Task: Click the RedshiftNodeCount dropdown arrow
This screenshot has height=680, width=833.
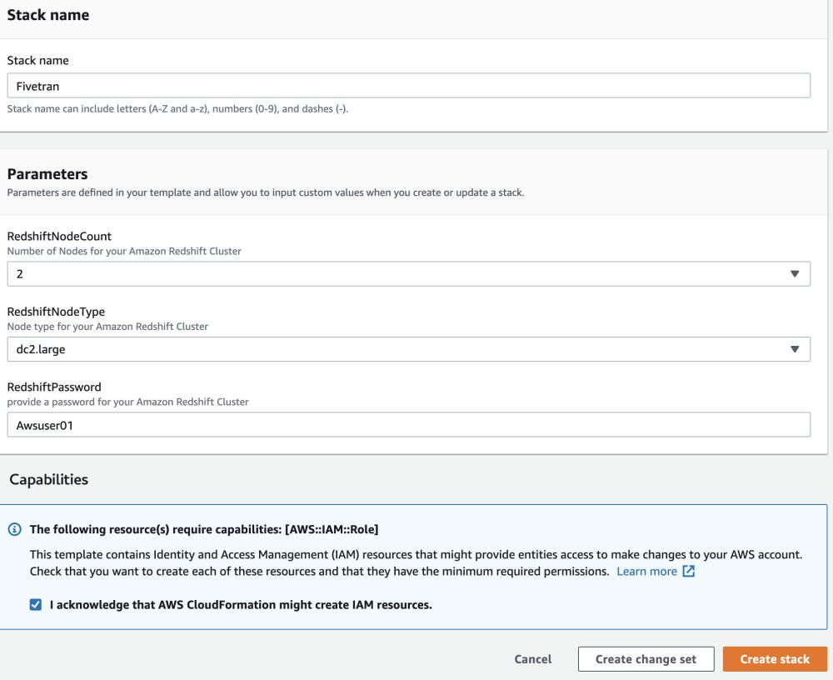Action: [795, 274]
